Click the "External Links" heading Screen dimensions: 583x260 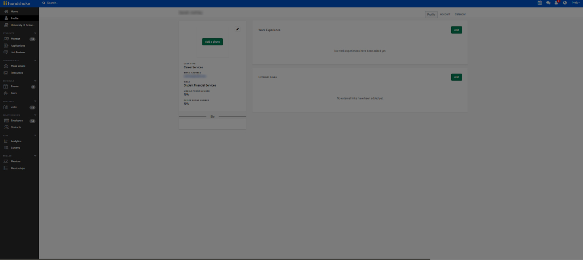(x=267, y=77)
